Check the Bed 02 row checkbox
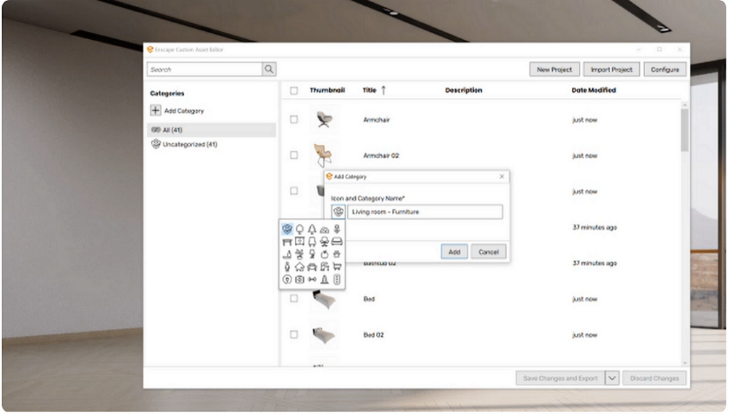 point(293,335)
